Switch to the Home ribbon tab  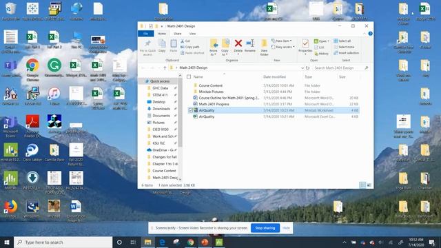162,34
